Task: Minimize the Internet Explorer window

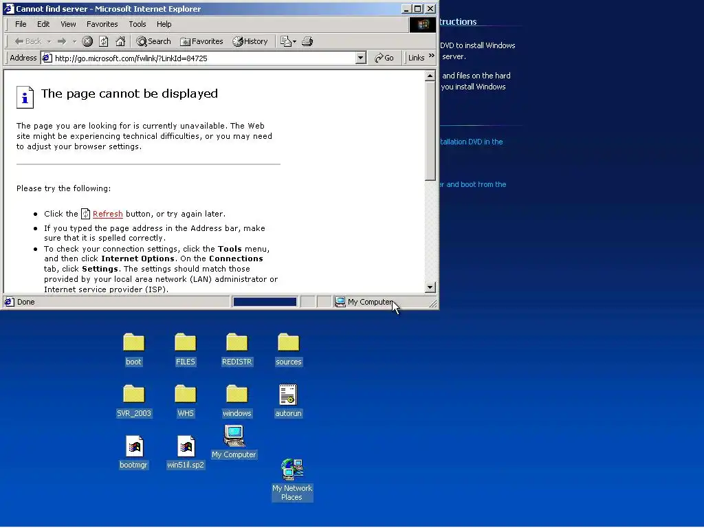Action: pyautogui.click(x=406, y=8)
